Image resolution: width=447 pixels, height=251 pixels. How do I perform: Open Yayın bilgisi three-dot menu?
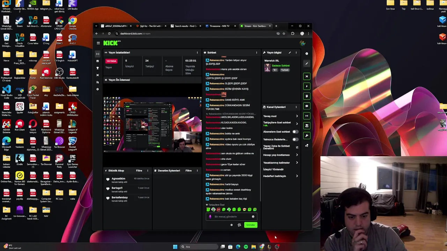tap(296, 53)
